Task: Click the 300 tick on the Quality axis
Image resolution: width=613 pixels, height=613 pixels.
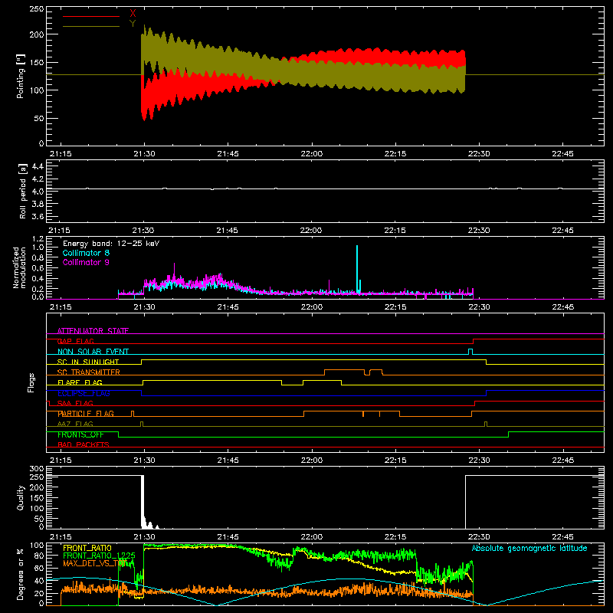Action: coord(37,469)
